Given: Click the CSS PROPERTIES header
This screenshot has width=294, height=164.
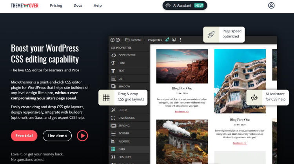Looking at the screenshot, I should [x=121, y=48].
